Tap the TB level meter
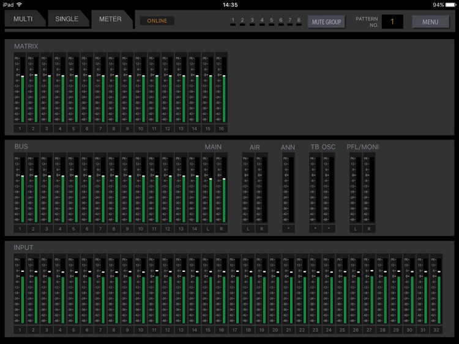Viewport: 459px width, 344px height. click(x=315, y=189)
